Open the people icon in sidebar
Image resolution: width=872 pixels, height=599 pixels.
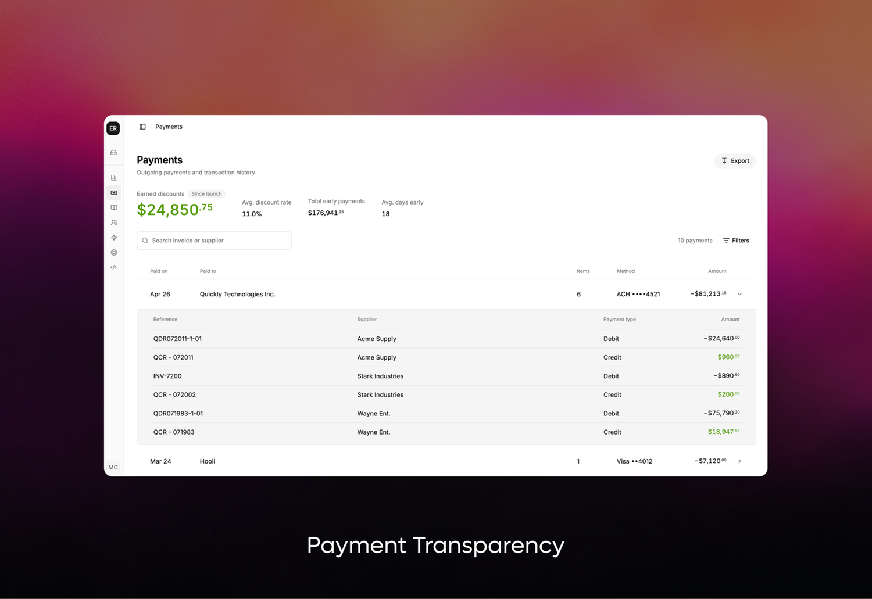point(114,223)
